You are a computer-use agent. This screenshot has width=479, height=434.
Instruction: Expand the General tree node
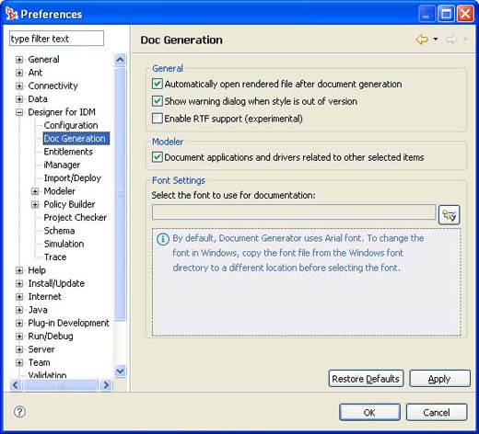click(19, 60)
